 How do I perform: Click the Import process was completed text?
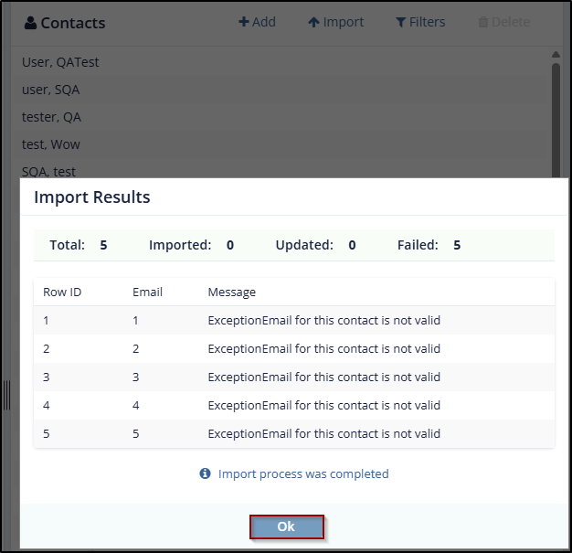302,473
